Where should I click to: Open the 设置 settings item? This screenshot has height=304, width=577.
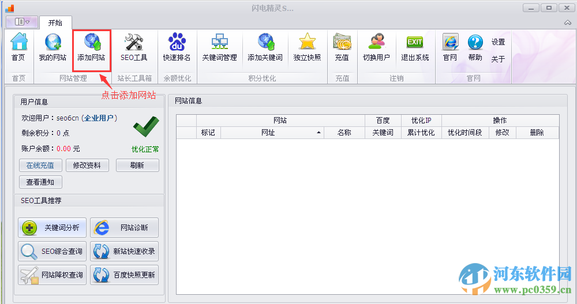pyautogui.click(x=499, y=42)
